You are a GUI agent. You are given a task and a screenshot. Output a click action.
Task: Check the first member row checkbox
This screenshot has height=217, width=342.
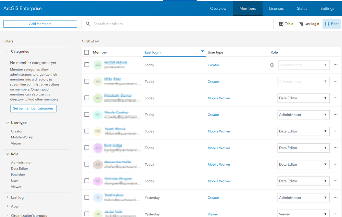[x=87, y=65]
